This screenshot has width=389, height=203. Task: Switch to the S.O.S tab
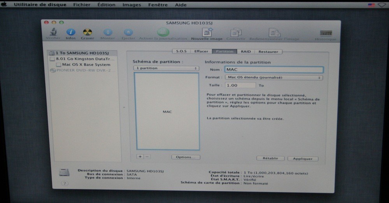[181, 52]
